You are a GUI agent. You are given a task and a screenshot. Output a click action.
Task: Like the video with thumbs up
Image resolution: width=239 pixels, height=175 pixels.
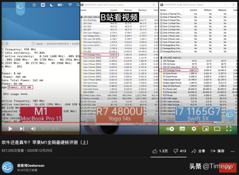point(160,151)
